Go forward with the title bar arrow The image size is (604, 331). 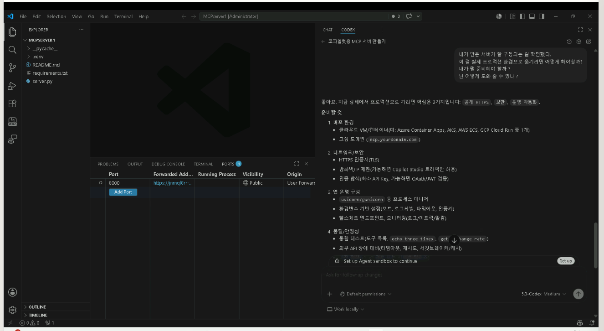point(194,16)
